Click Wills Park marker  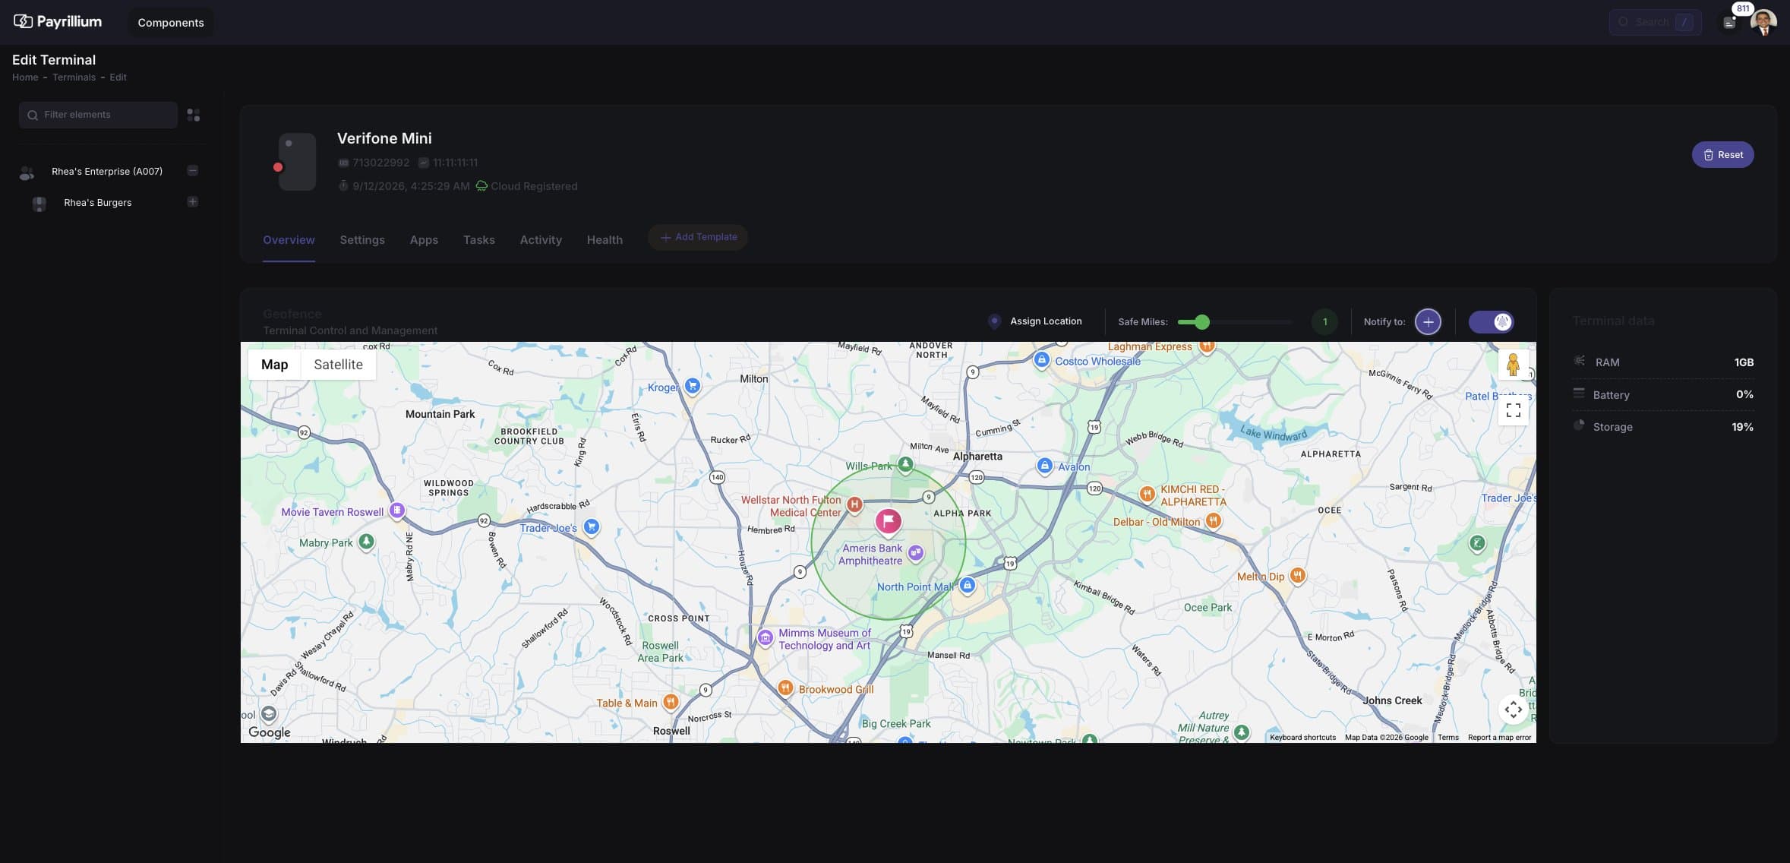coord(905,464)
